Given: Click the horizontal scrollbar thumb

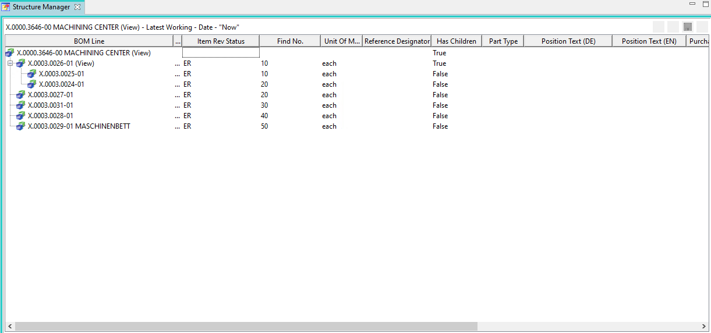Looking at the screenshot, I should click(245, 327).
